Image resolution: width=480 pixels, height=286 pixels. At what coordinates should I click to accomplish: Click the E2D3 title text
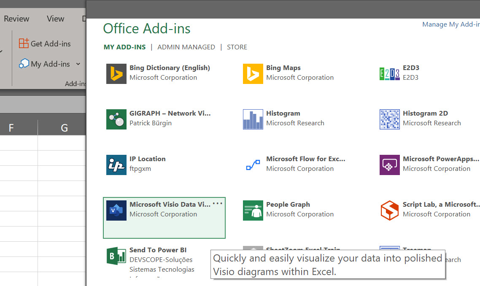[411, 67]
